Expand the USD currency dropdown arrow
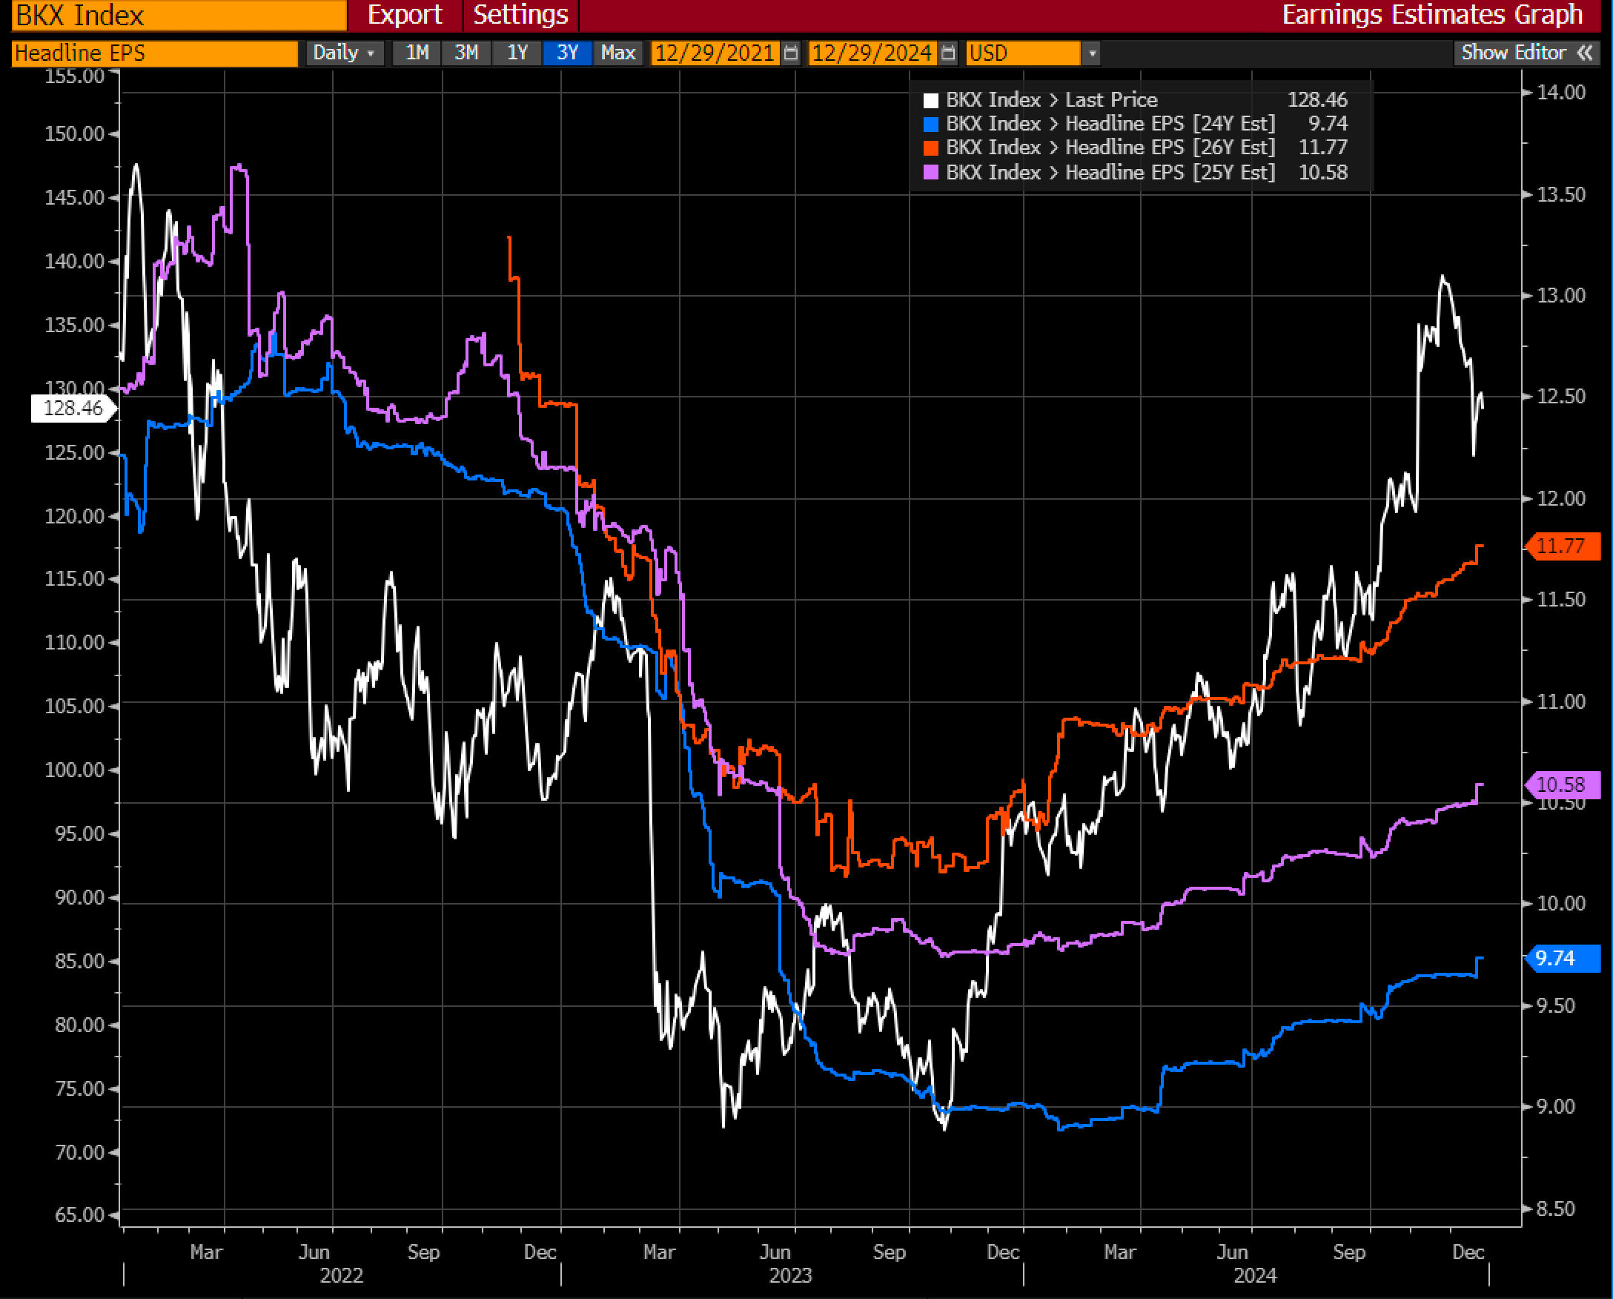The height and width of the screenshot is (1299, 1613). pyautogui.click(x=1093, y=53)
